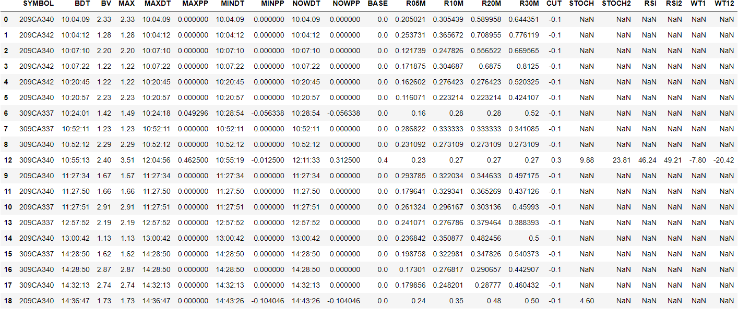This screenshot has height=309, width=738.
Task: Click R30M value 0.45993
Action: coord(526,207)
